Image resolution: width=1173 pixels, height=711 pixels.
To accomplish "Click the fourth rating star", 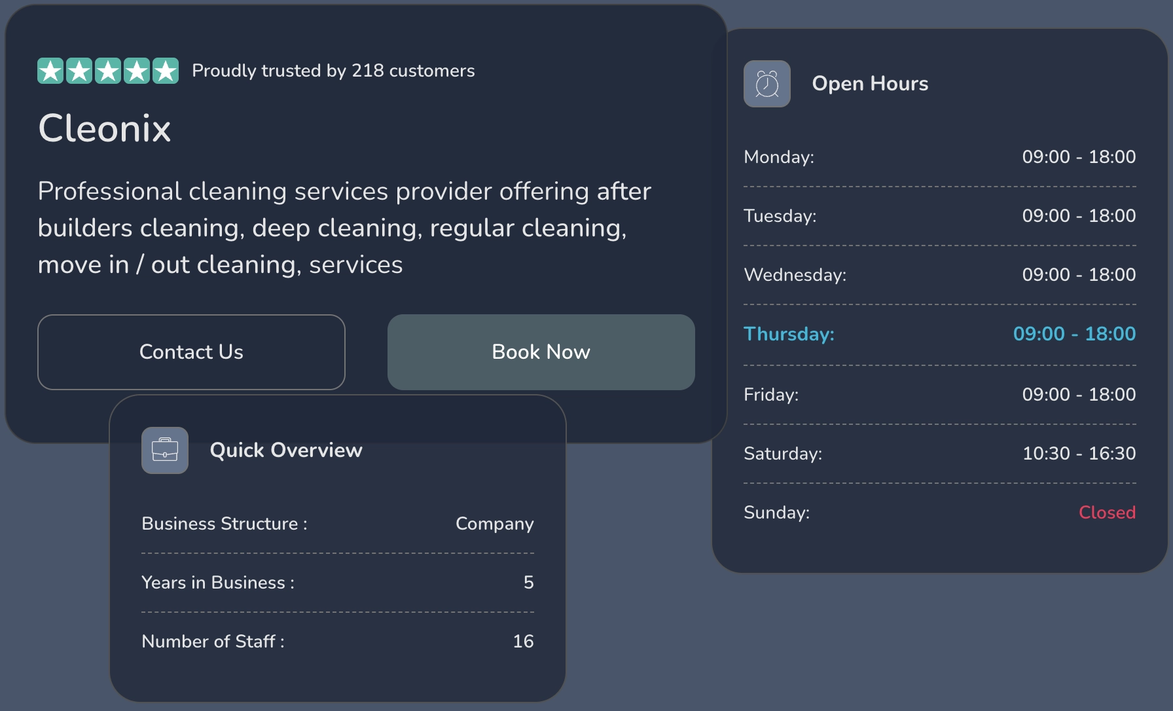I will coord(137,71).
